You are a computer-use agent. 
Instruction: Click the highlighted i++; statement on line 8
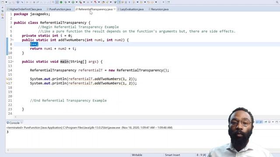pos(34,44)
